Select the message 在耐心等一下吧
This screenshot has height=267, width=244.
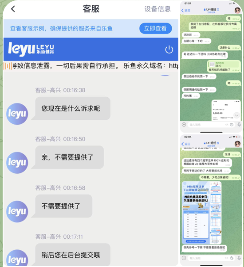[x=197, y=41]
